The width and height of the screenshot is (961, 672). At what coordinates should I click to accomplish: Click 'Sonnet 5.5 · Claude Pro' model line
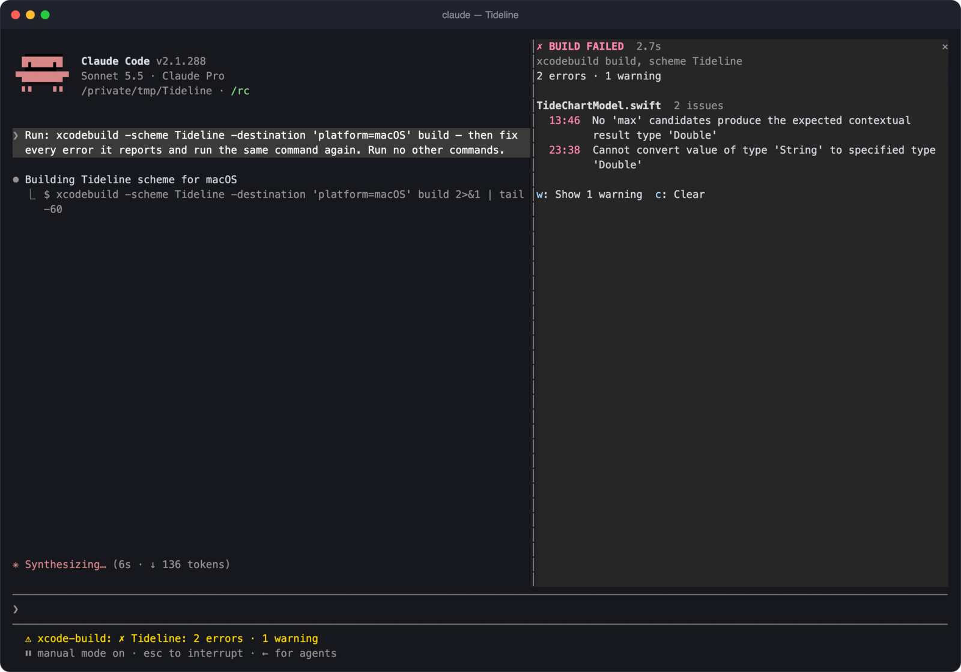coord(153,76)
